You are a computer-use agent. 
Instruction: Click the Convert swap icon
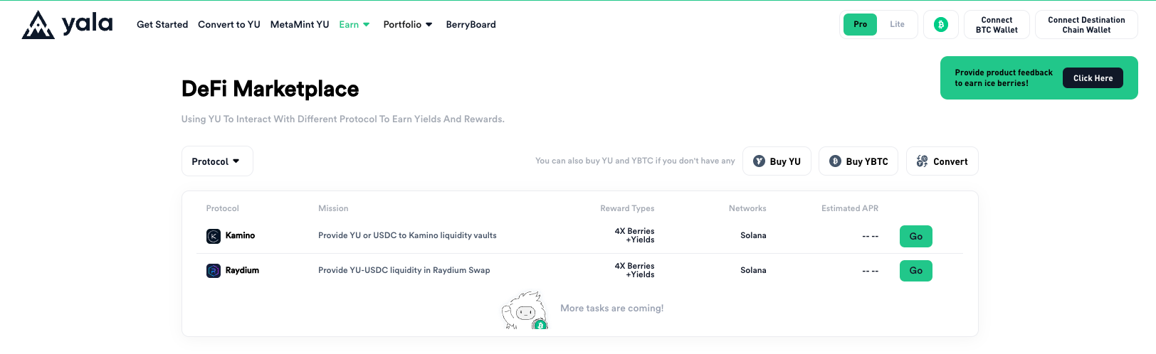pyautogui.click(x=922, y=161)
